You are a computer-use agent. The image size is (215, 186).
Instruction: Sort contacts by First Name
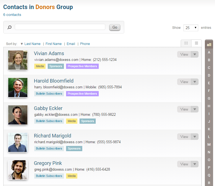tap(54, 44)
